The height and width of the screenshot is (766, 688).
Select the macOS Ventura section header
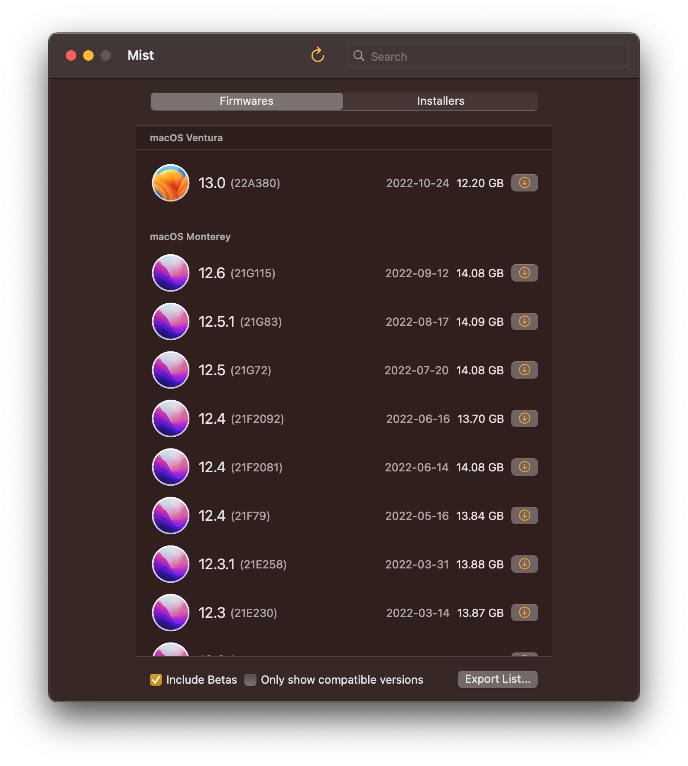[186, 138]
